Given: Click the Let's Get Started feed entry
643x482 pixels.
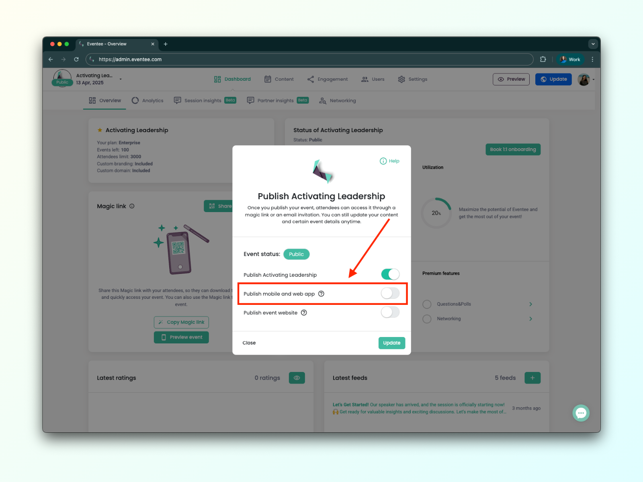Looking at the screenshot, I should (x=419, y=408).
